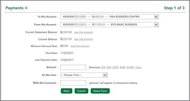Cancel the payment
This screenshot has width=190, height=101.
[81, 91]
